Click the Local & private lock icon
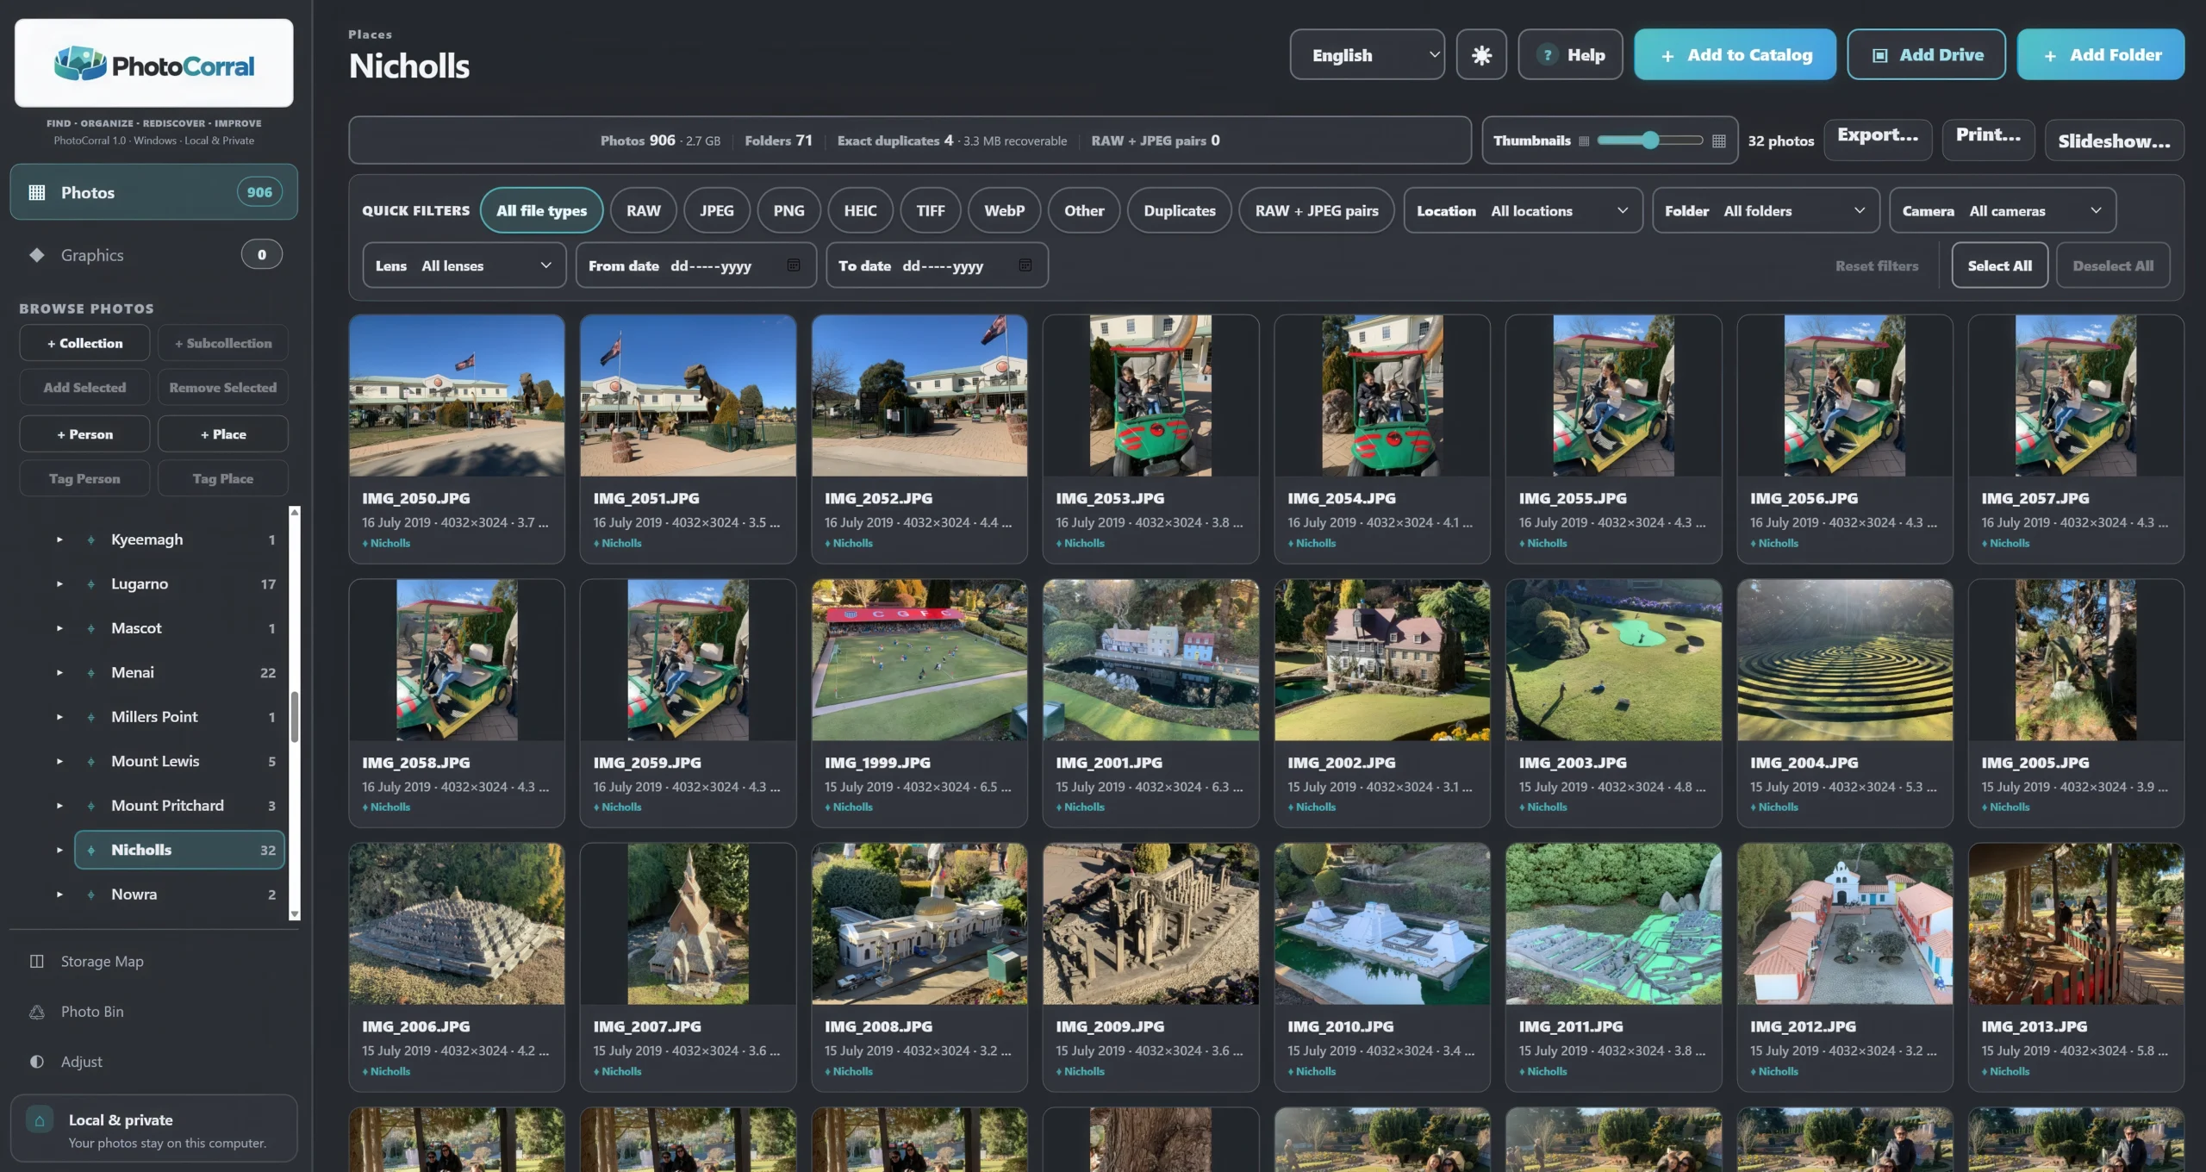 [x=39, y=1120]
